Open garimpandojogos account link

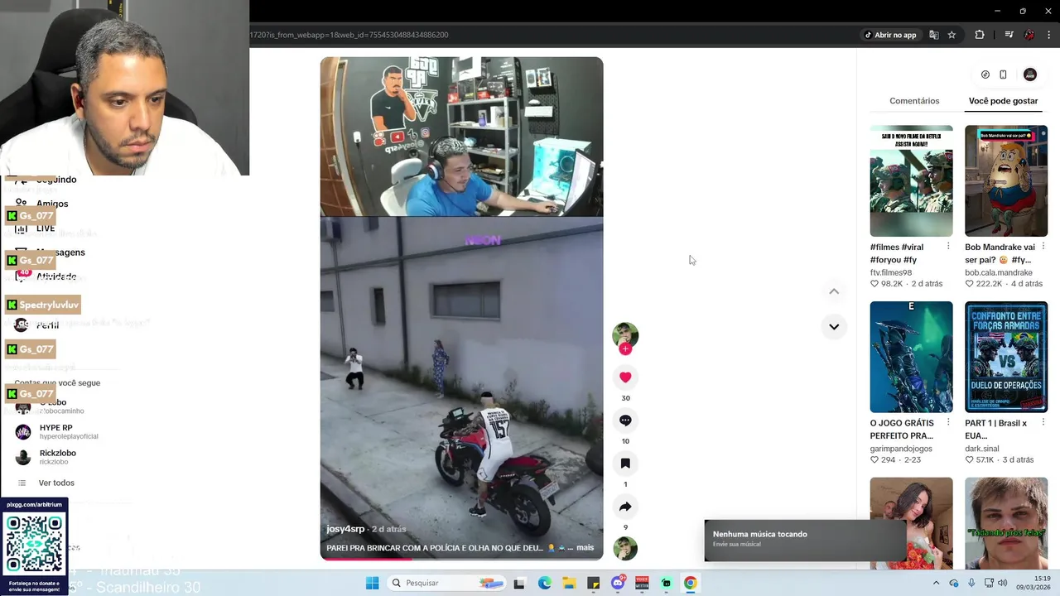pyautogui.click(x=900, y=449)
